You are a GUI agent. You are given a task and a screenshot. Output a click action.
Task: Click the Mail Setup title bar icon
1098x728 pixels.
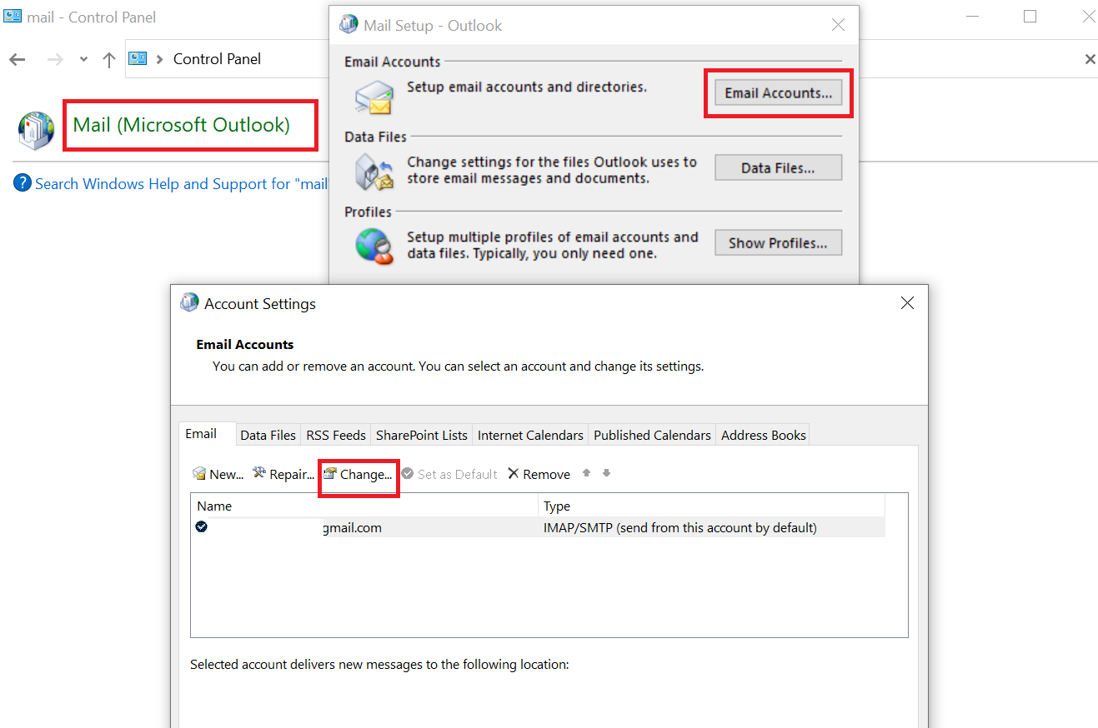coord(348,25)
